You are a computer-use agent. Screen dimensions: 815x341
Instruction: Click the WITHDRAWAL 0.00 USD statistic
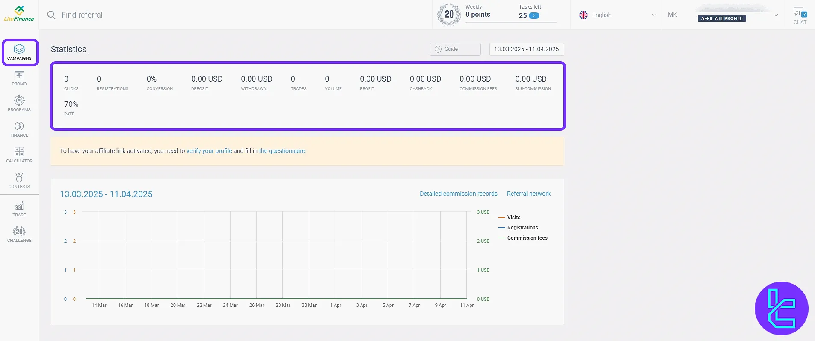pyautogui.click(x=257, y=83)
